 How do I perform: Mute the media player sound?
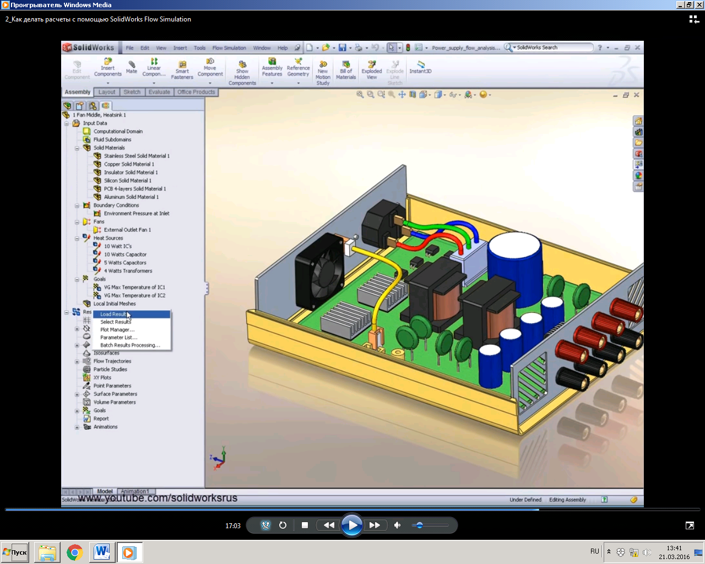[398, 525]
